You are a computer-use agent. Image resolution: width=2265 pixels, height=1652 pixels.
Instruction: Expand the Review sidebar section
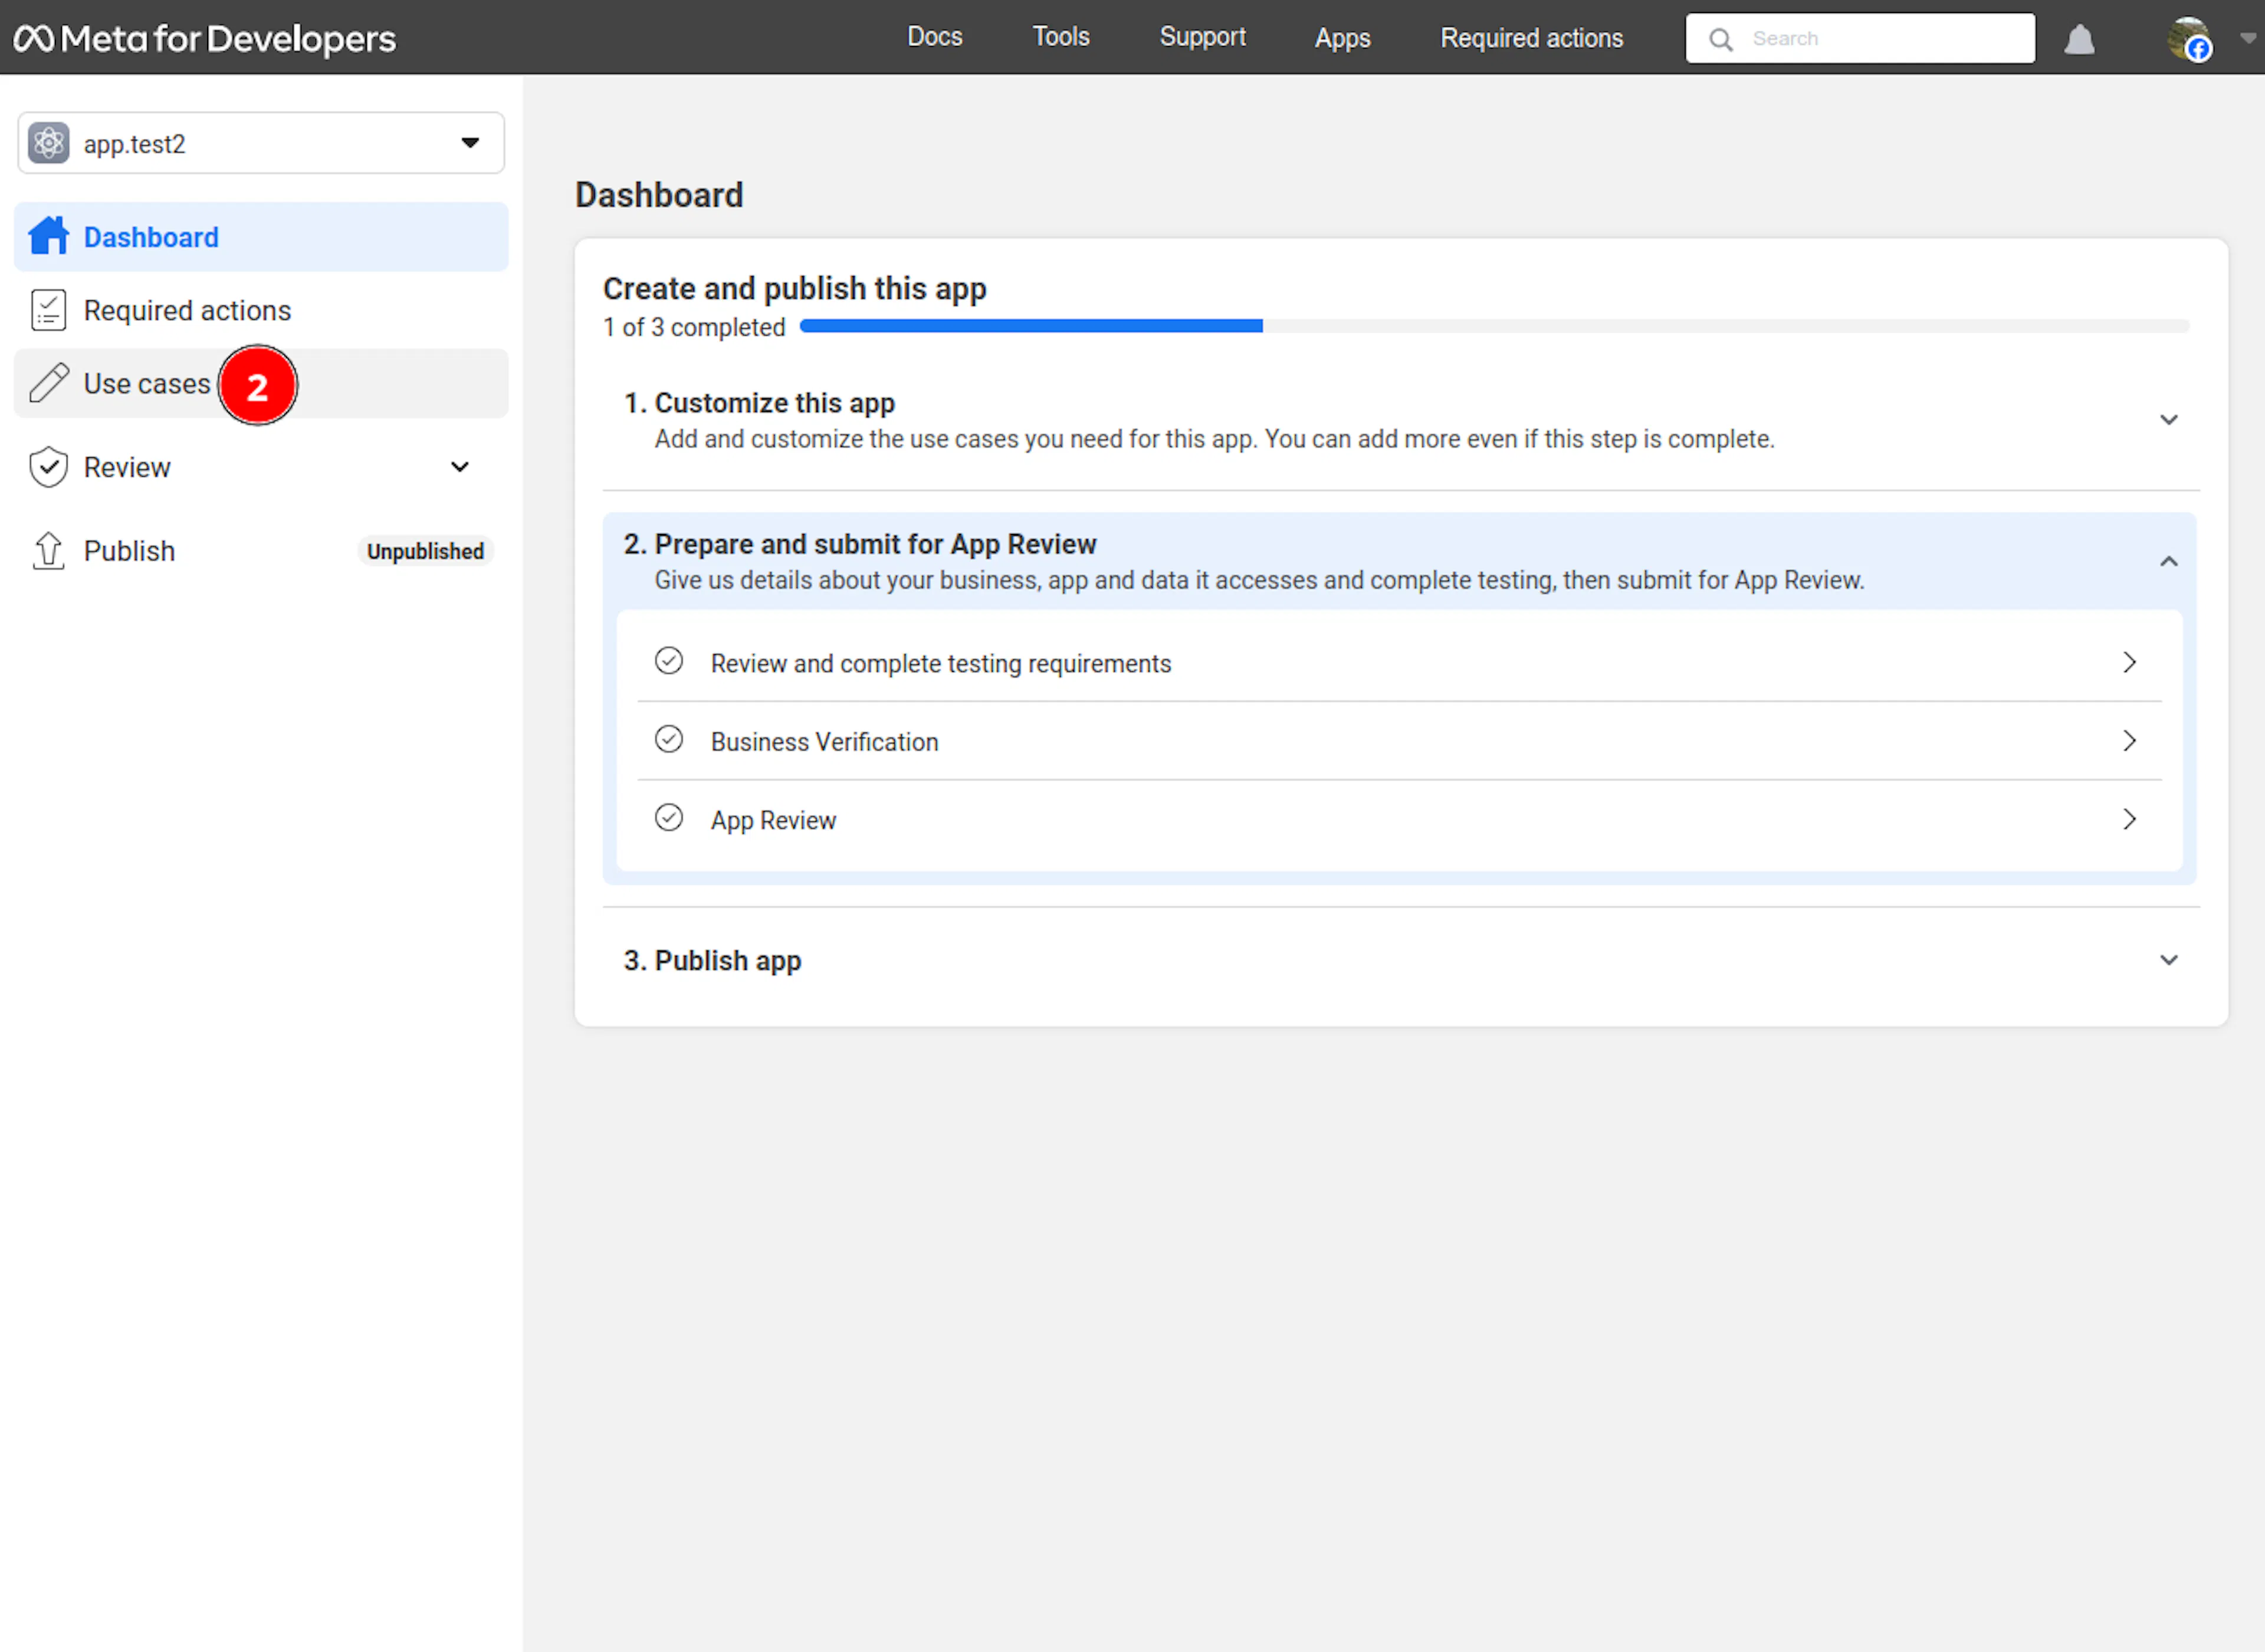coord(460,467)
